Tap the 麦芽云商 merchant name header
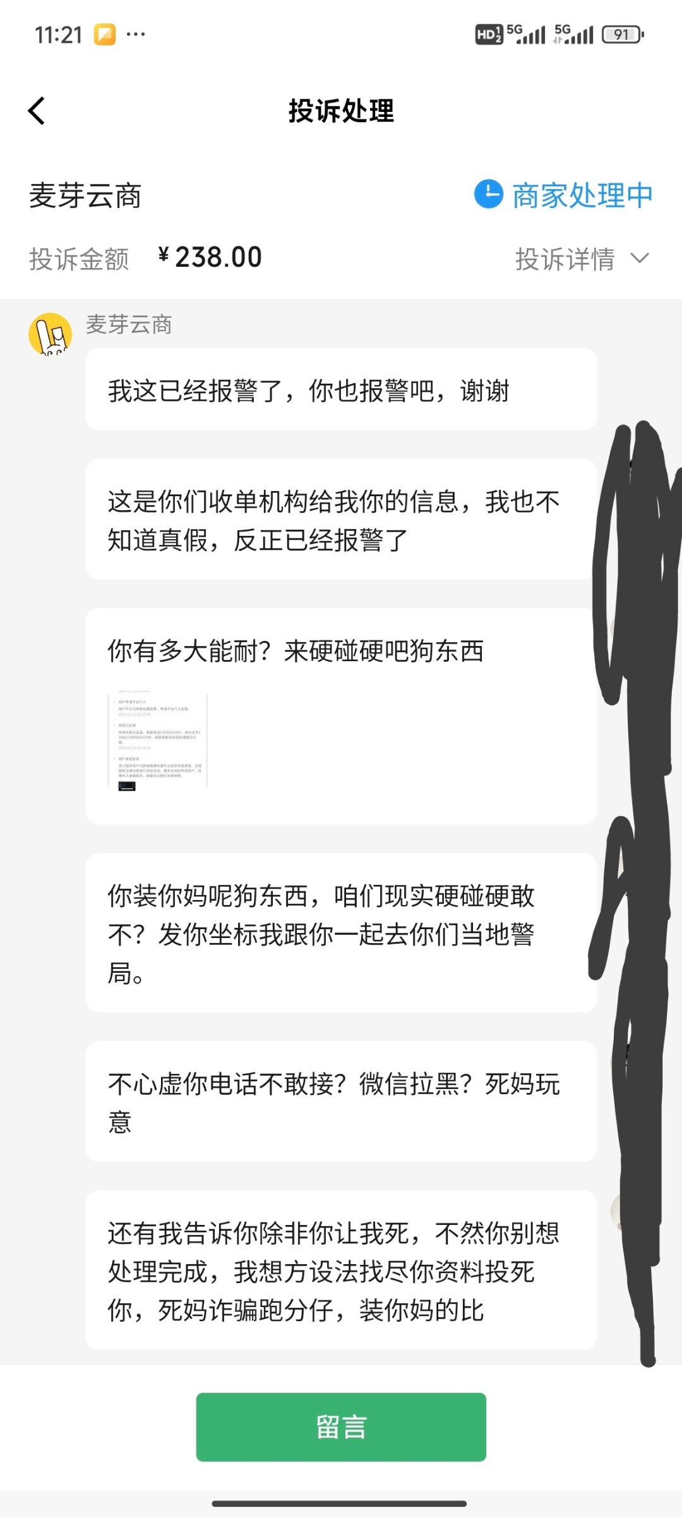This screenshot has height=1517, width=682. [x=85, y=195]
